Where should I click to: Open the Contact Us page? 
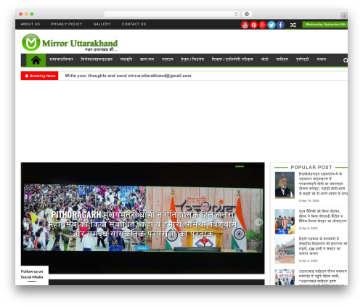[x=134, y=24]
